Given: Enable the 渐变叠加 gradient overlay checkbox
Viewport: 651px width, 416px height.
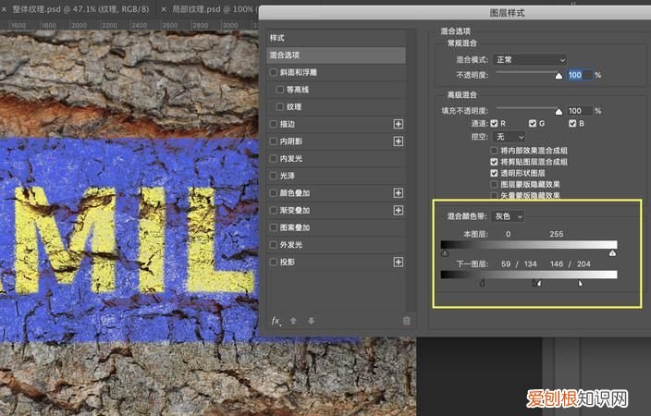Looking at the screenshot, I should pyautogui.click(x=273, y=211).
